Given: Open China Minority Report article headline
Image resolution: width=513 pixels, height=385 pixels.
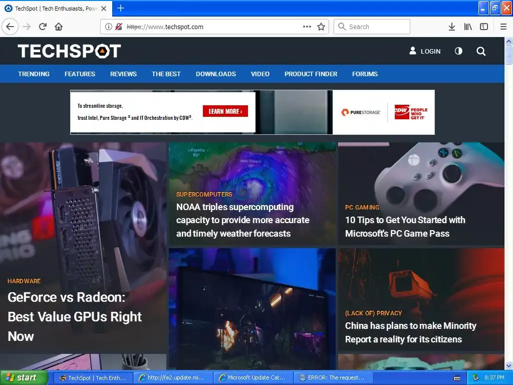Looking at the screenshot, I should (411, 332).
